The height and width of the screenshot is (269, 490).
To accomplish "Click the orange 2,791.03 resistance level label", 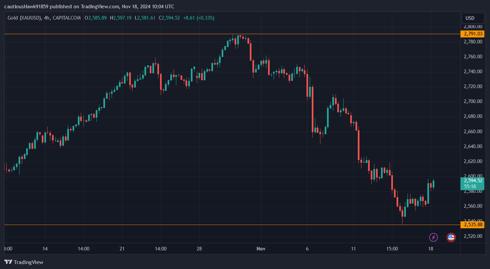I will pos(473,33).
